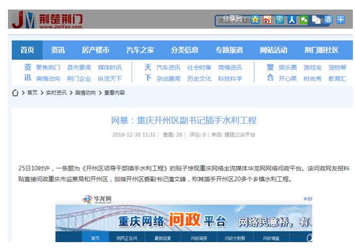Click the home icon in breadcrumb
Viewport: 355px width, 249px height.
[x=15, y=92]
